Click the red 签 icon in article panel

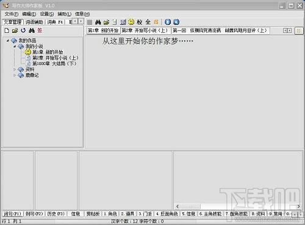pyautogui.click(x=40, y=30)
